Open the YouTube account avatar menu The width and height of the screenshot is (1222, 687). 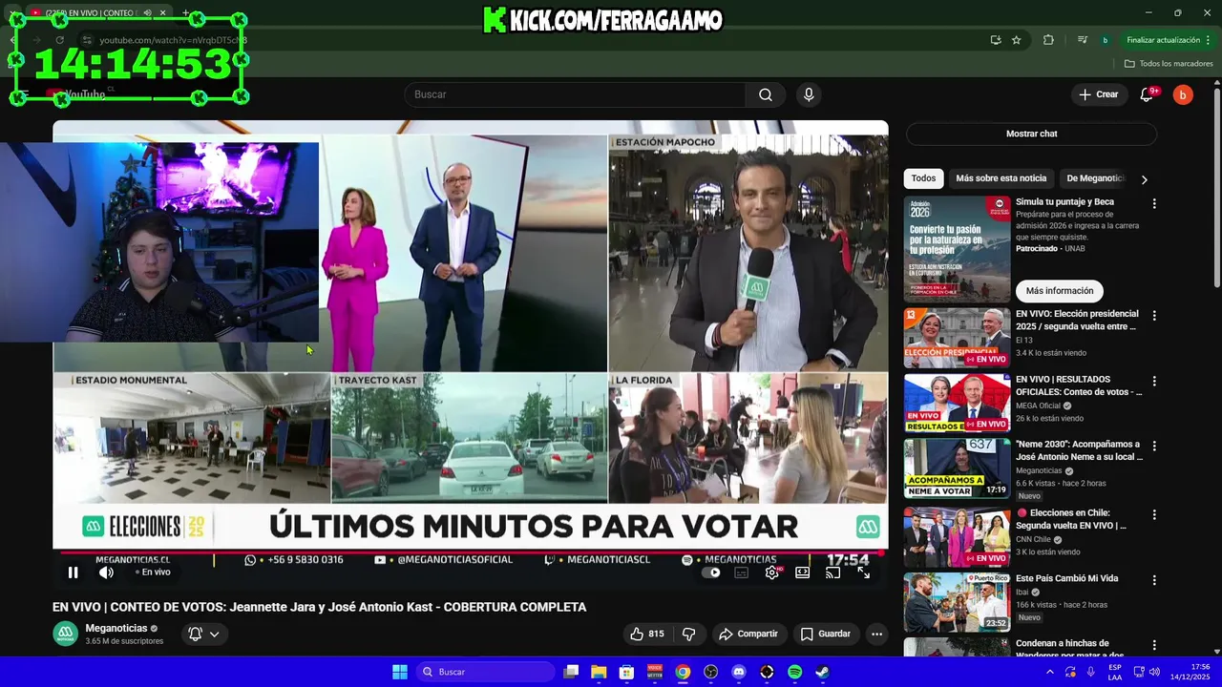[x=1183, y=94]
